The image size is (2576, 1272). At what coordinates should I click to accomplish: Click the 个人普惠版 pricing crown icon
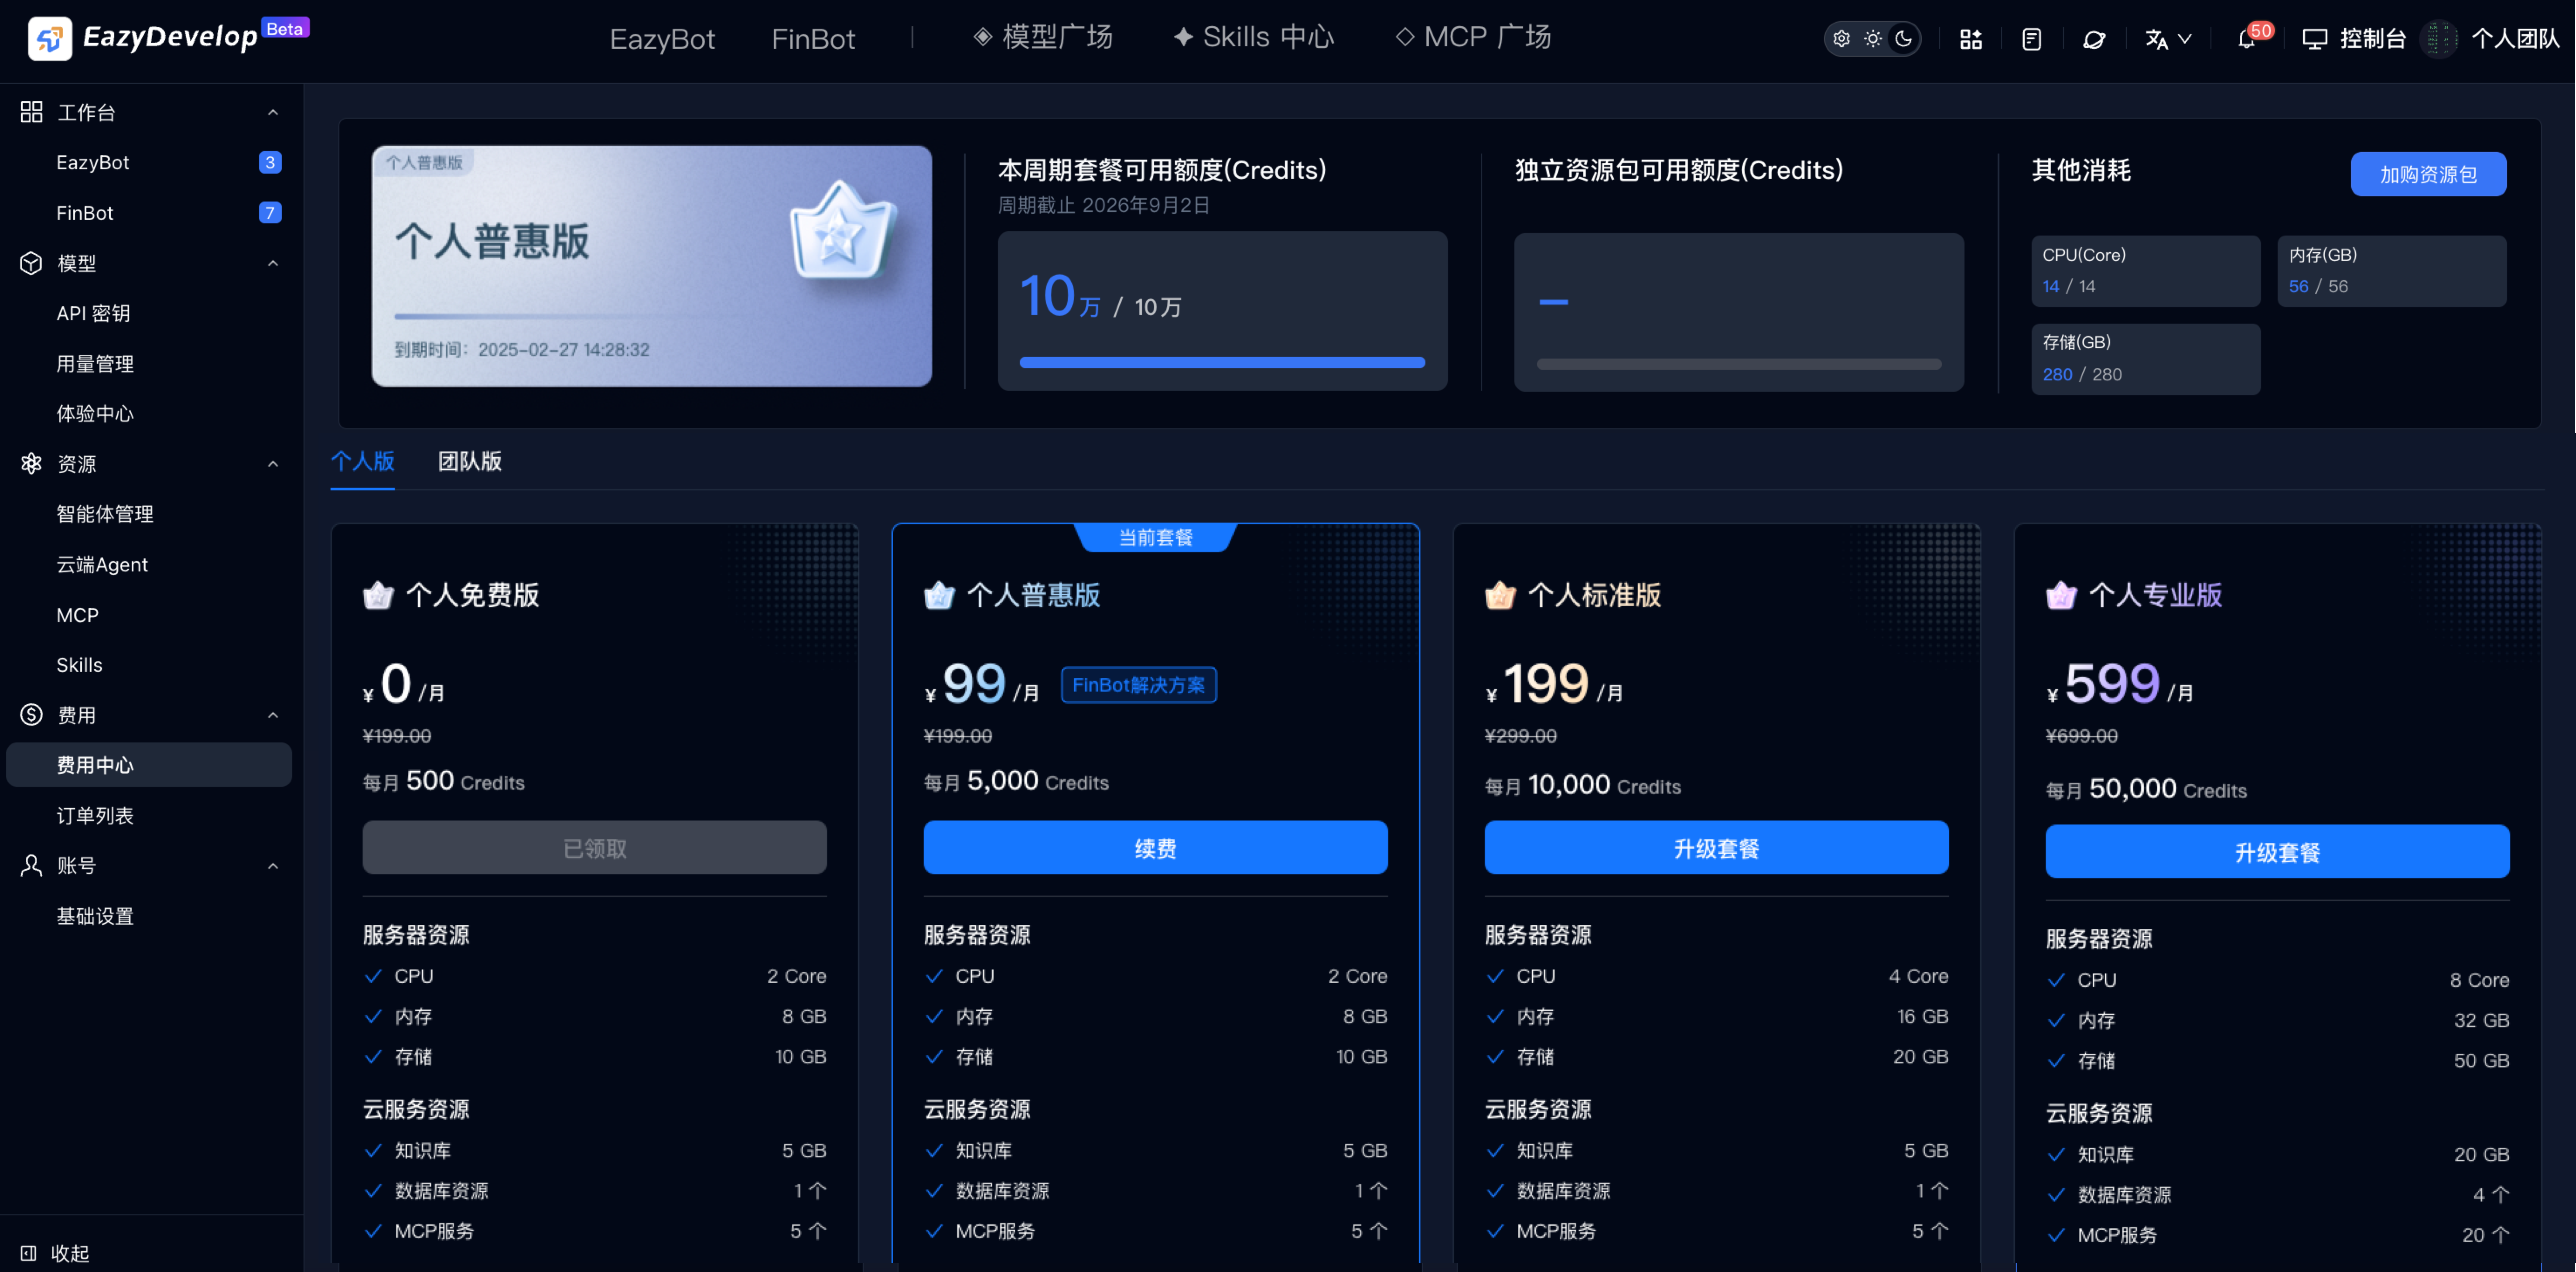[x=939, y=595]
